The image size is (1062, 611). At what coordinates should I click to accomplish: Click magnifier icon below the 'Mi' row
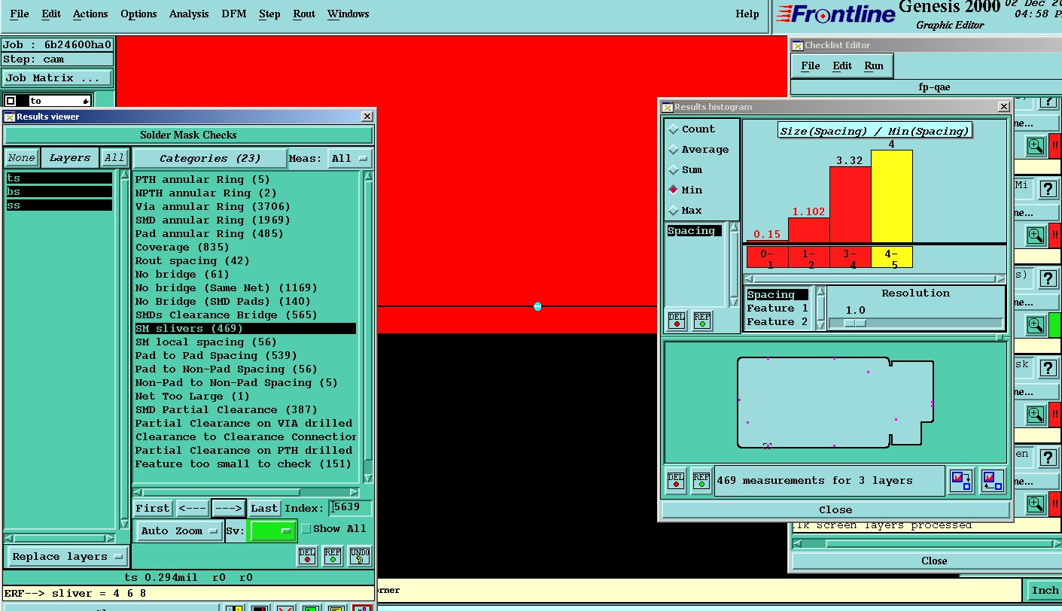click(1036, 236)
